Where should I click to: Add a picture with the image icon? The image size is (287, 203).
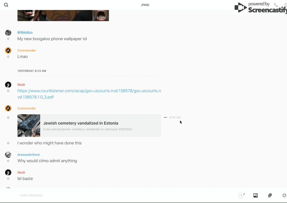(x=255, y=195)
